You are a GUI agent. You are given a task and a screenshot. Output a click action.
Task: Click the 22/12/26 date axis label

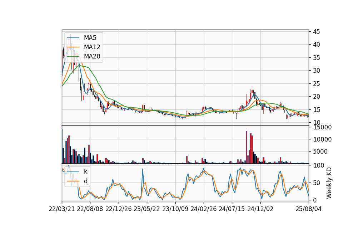[x=119, y=209]
